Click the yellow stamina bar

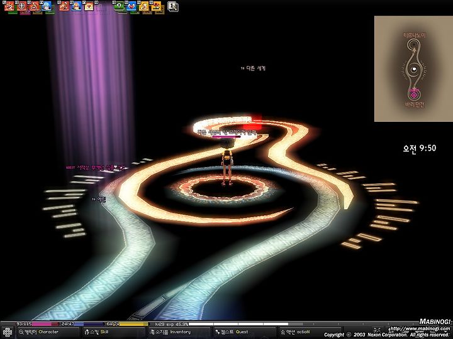[x=127, y=324]
